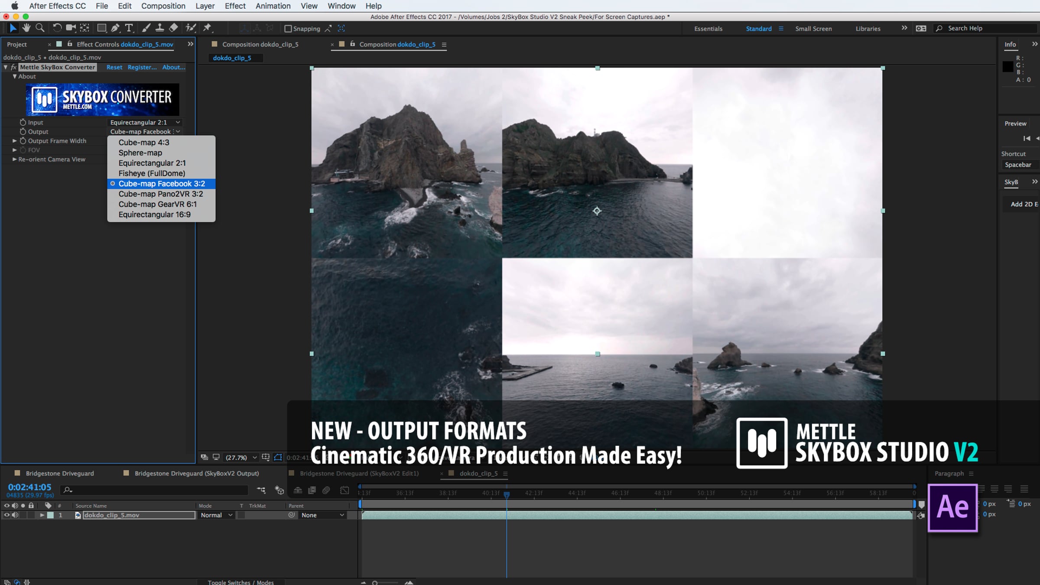Click the Toggle Switches / Modes button
1040x585 pixels.
click(x=240, y=582)
